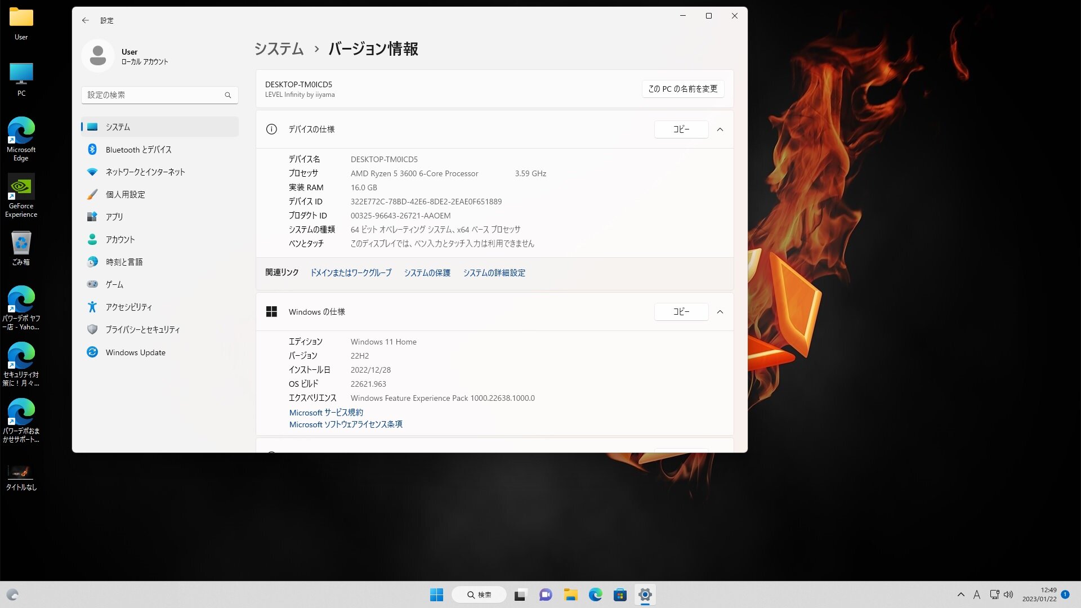This screenshot has width=1081, height=608.
Task: Select the Microsoft Edge desktop shortcut
Action: [x=21, y=139]
